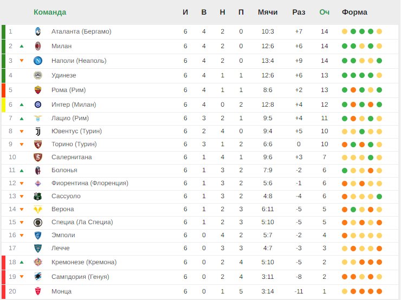Click the Juventus J logo
The image size is (401, 300).
click(x=38, y=132)
